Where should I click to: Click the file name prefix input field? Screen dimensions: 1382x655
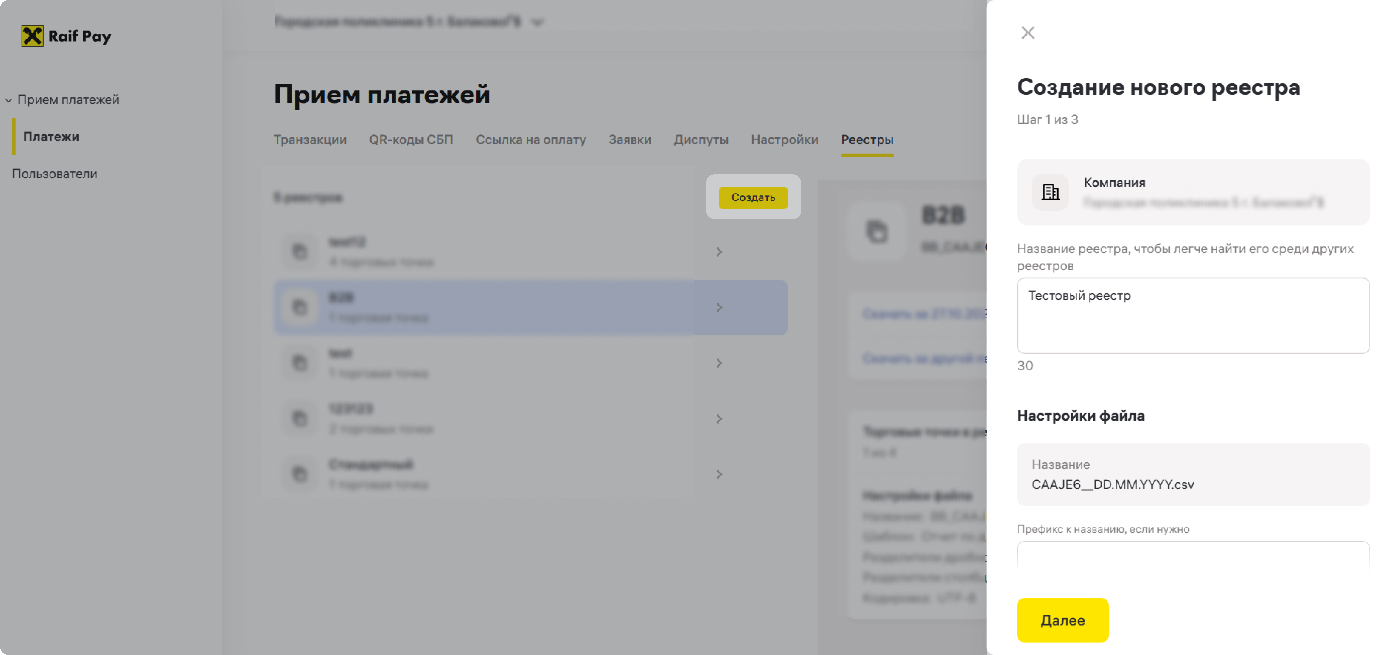[x=1192, y=557]
